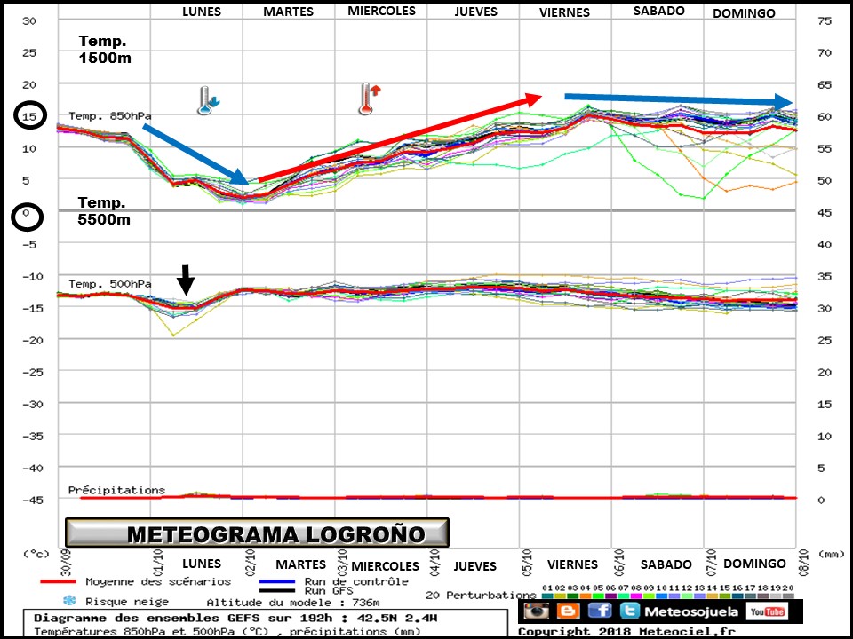Screen dimensions: 853x639
Task: Click the 05/10 date axis label
Action: coord(527,561)
